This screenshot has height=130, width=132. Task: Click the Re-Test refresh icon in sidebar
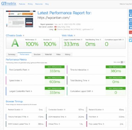pyautogui.click(x=131, y=11)
